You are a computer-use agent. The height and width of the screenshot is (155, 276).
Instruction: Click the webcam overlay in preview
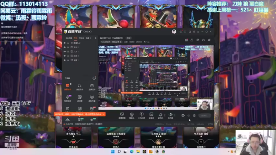tap(205, 104)
